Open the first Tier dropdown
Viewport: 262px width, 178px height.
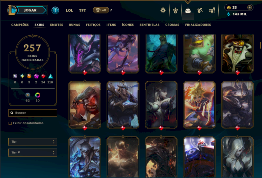click(32, 142)
